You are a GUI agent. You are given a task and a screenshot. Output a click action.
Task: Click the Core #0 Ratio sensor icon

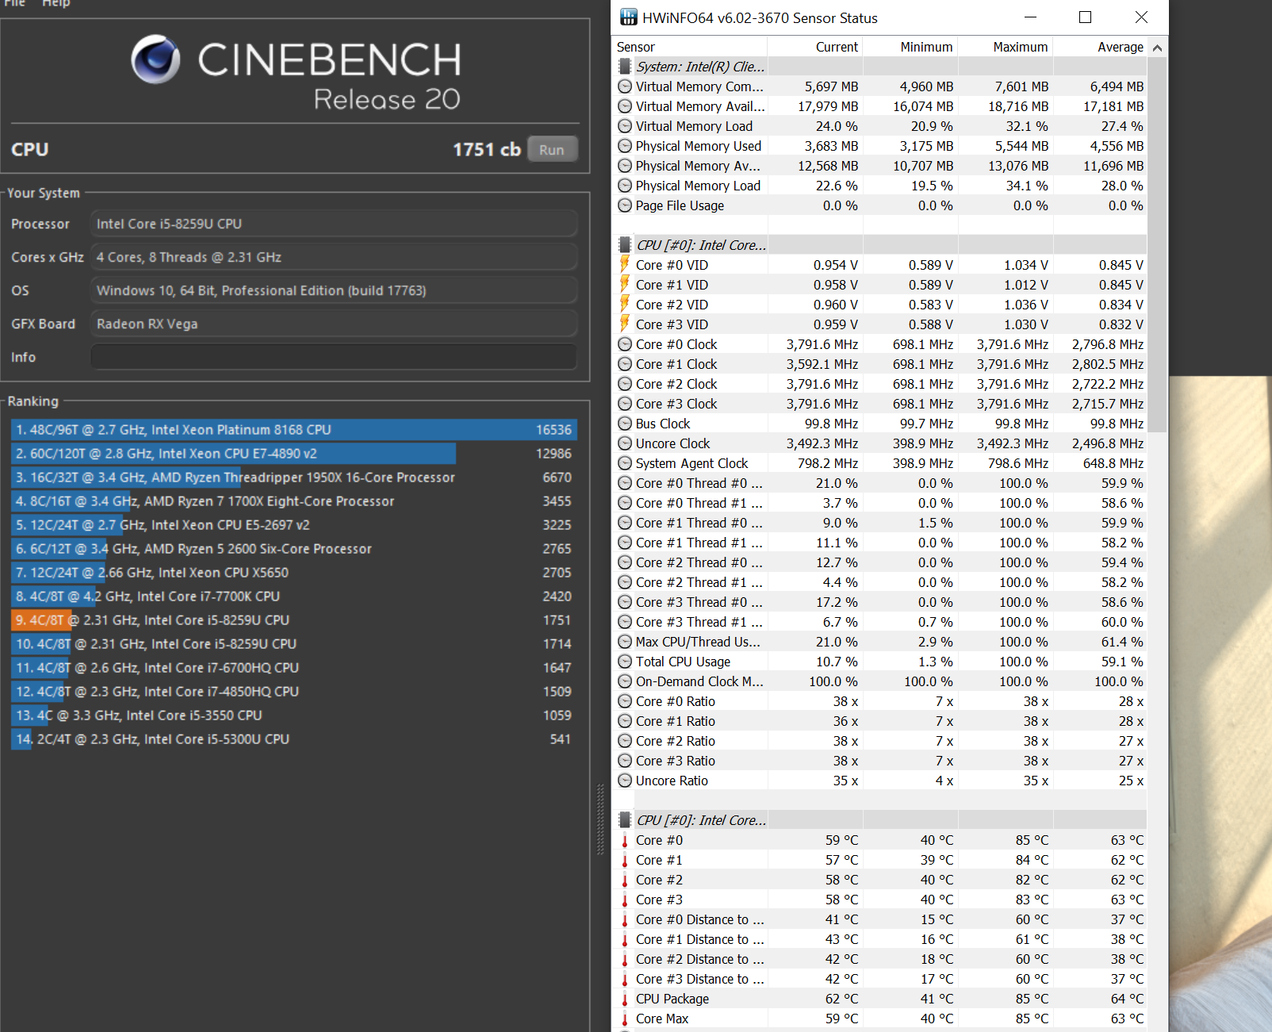625,701
